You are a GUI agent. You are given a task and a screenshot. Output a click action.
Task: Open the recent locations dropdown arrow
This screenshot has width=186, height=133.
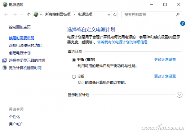pos(22,15)
